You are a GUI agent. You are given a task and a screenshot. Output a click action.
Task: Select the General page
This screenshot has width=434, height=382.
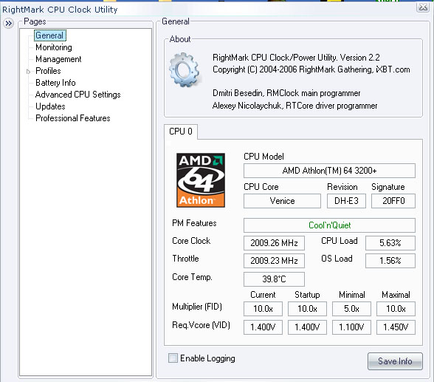coord(50,35)
